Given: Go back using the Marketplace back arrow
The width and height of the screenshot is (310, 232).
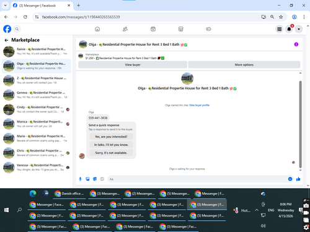Looking at the screenshot, I should (x=6, y=40).
